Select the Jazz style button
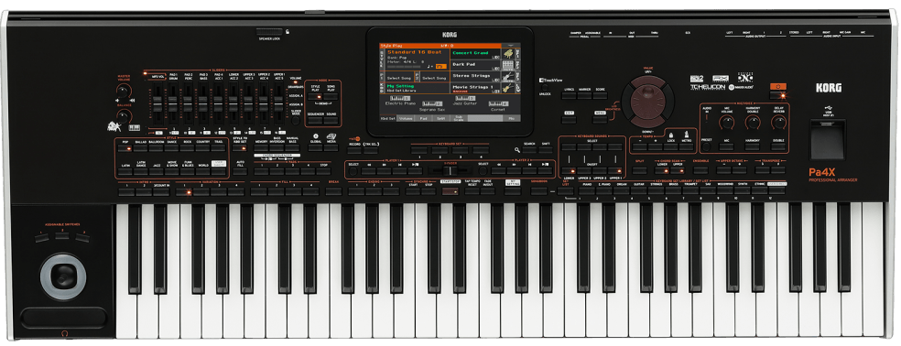The image size is (901, 346). (x=157, y=171)
